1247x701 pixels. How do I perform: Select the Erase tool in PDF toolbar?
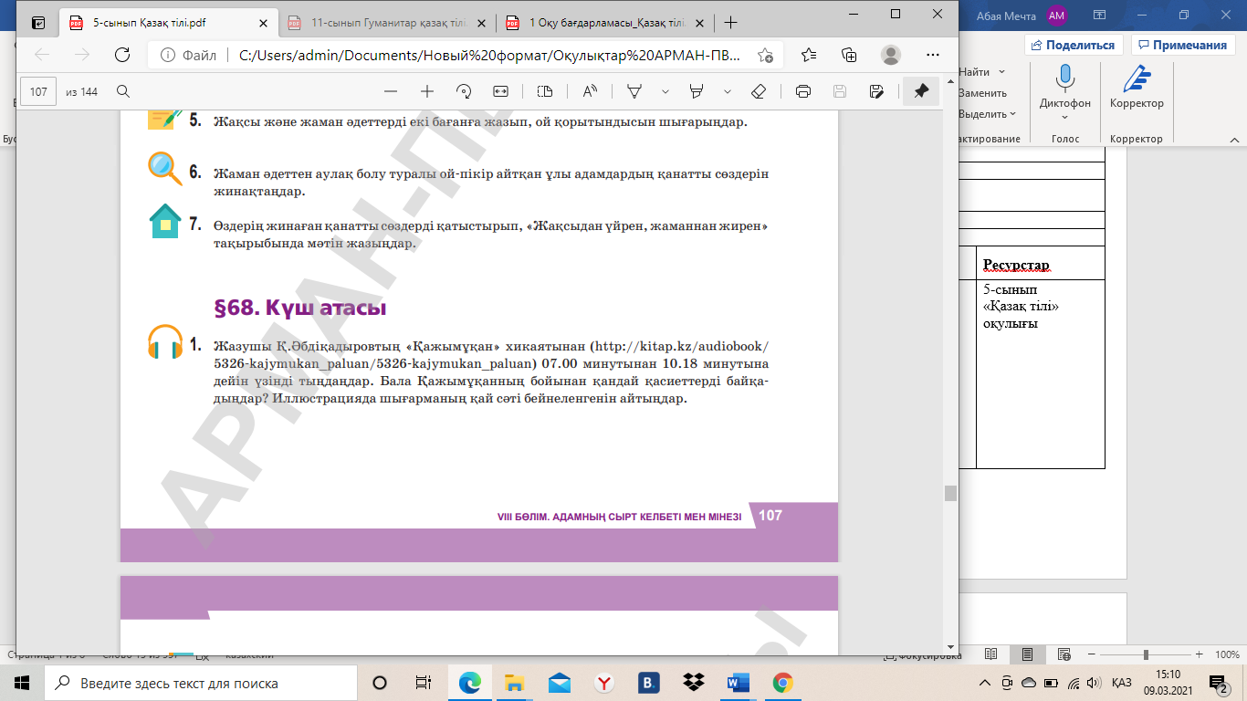click(x=758, y=91)
